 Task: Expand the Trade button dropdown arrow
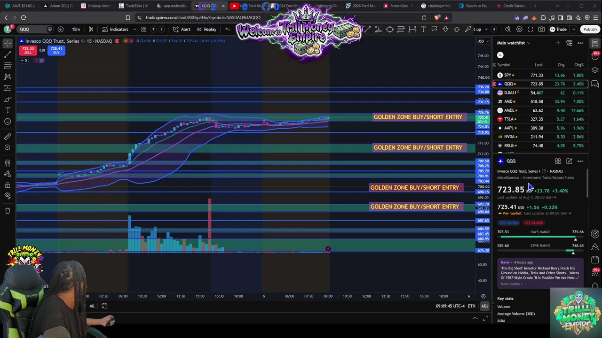[x=574, y=29]
